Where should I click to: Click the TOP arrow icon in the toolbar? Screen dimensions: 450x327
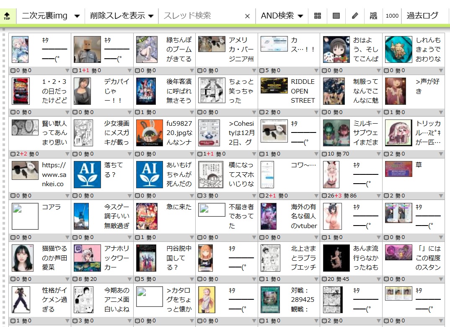click(7, 16)
